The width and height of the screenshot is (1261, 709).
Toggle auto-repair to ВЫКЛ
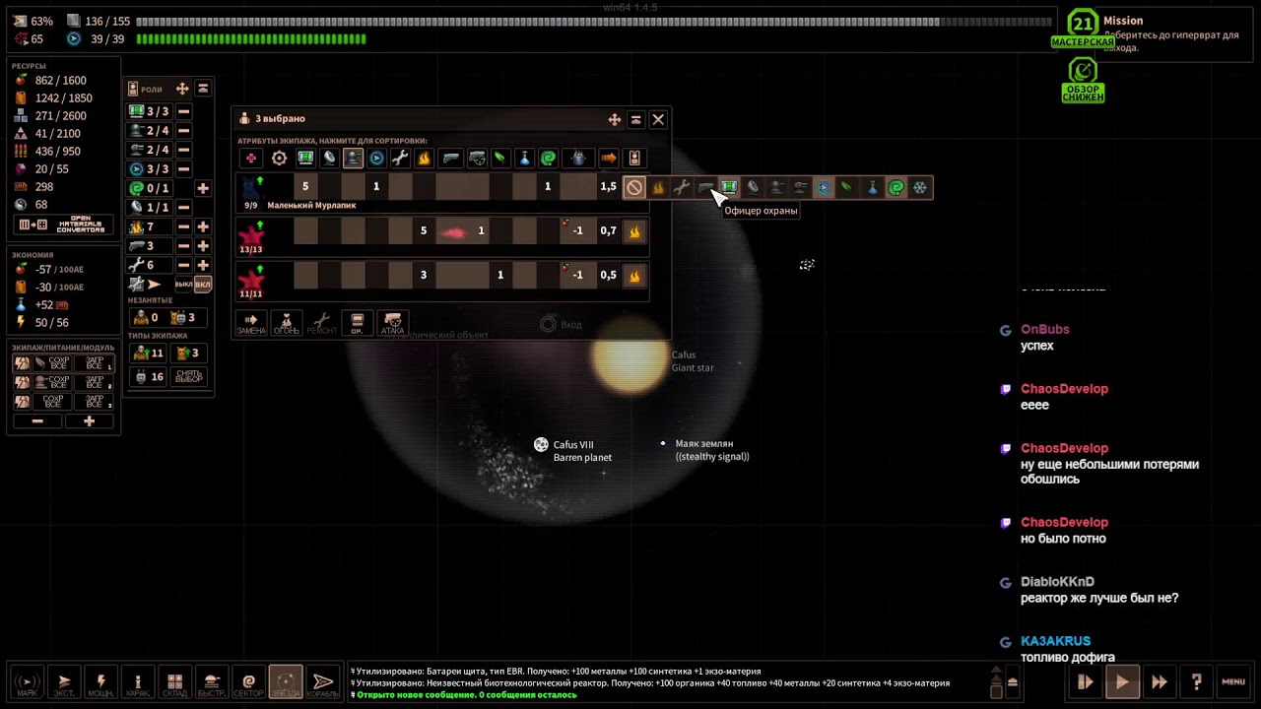[x=183, y=285]
